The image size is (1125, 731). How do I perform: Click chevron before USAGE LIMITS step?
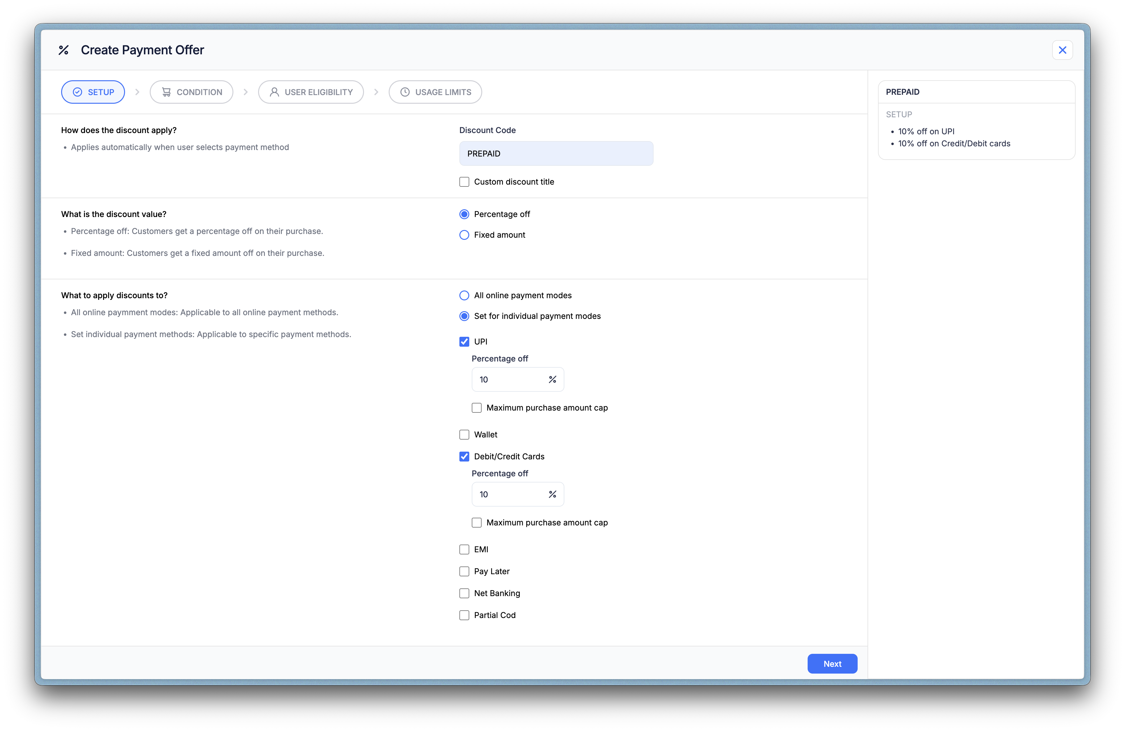tap(376, 92)
